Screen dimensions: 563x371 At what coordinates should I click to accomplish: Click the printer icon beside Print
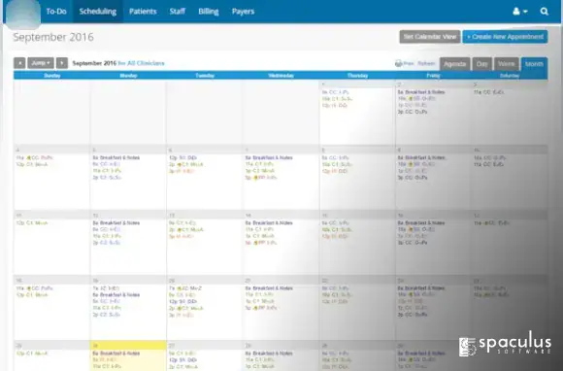(x=398, y=63)
